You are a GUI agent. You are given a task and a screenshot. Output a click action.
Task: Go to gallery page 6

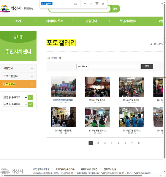(125, 143)
